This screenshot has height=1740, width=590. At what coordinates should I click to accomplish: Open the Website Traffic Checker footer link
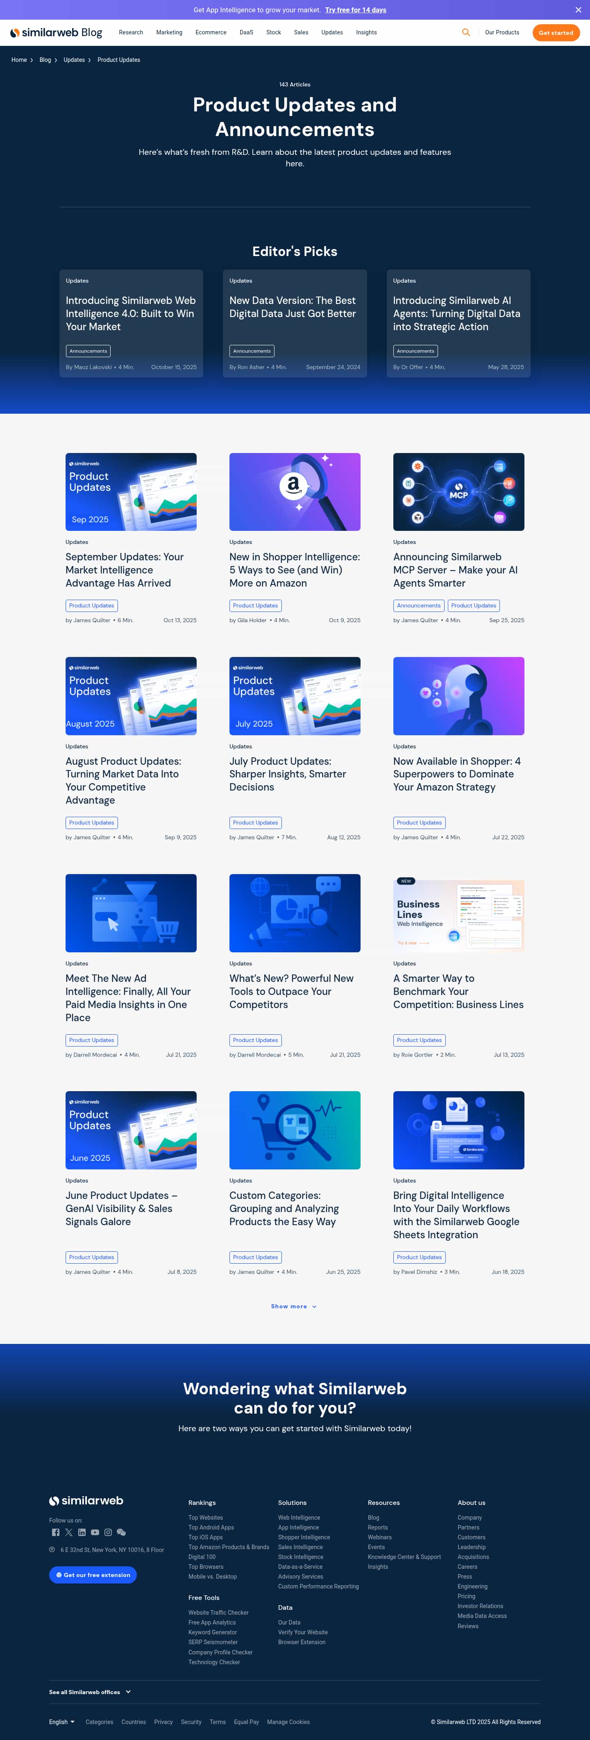pos(218,1612)
